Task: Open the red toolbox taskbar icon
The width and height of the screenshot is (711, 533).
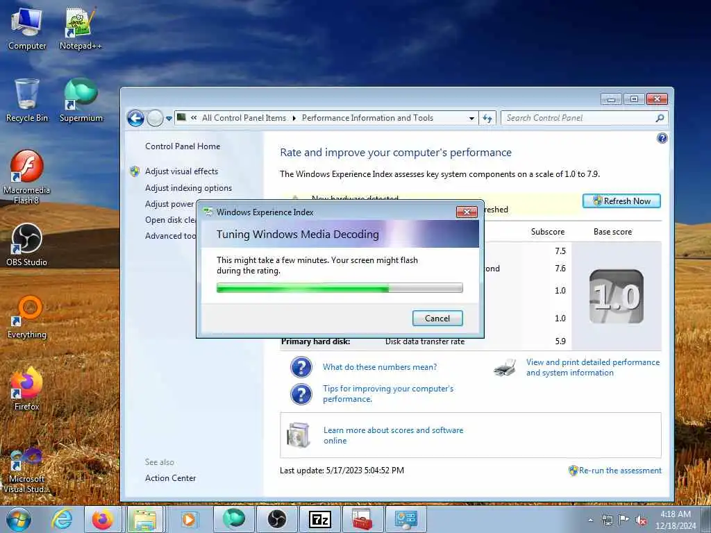Action: tap(362, 519)
